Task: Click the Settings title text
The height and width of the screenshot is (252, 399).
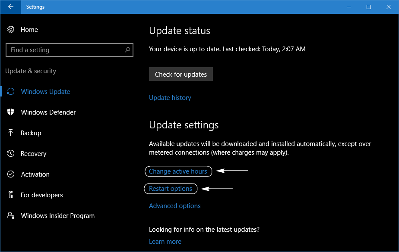Action: pyautogui.click(x=35, y=7)
